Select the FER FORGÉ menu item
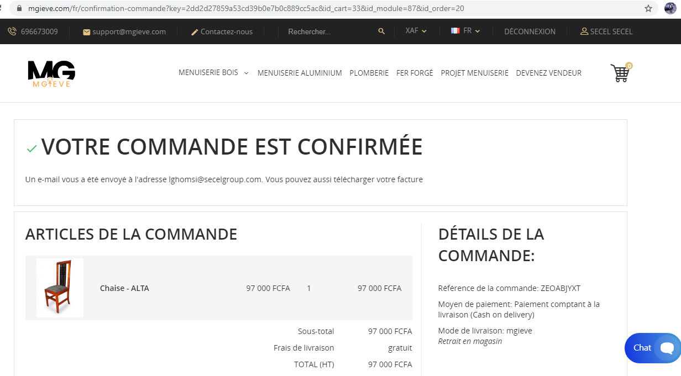The image size is (681, 376). pos(415,73)
